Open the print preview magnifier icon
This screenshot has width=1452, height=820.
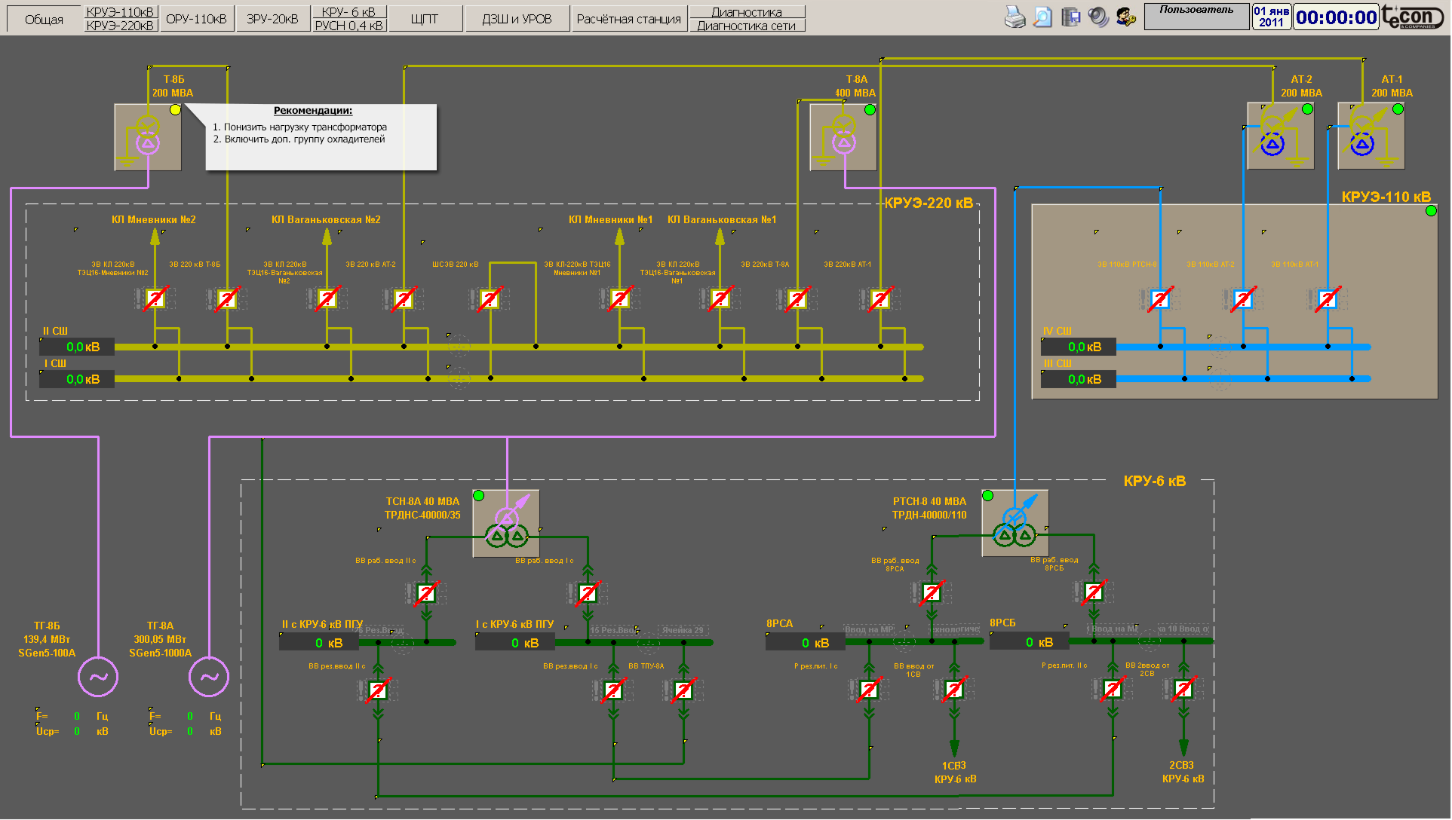(1042, 17)
